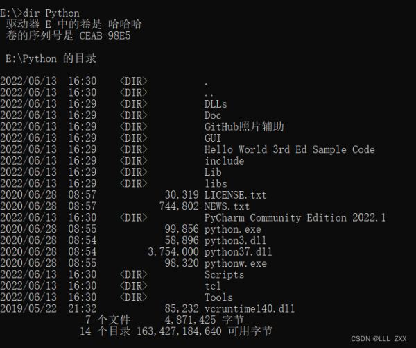Click the vcruntime140.dll file name
This screenshot has height=348, width=416.
point(250,309)
